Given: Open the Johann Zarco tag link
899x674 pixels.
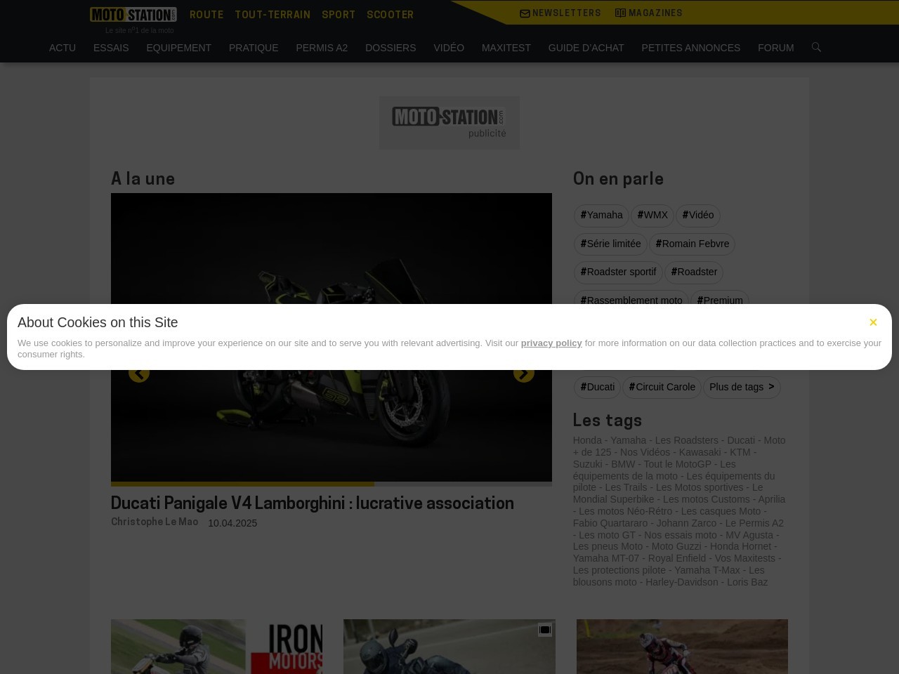Looking at the screenshot, I should [x=687, y=523].
